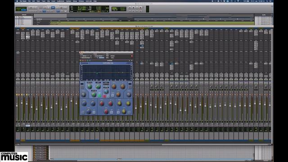This screenshot has width=288, height=162.
Task: Open the Track menu
Action: [x=44, y=1]
